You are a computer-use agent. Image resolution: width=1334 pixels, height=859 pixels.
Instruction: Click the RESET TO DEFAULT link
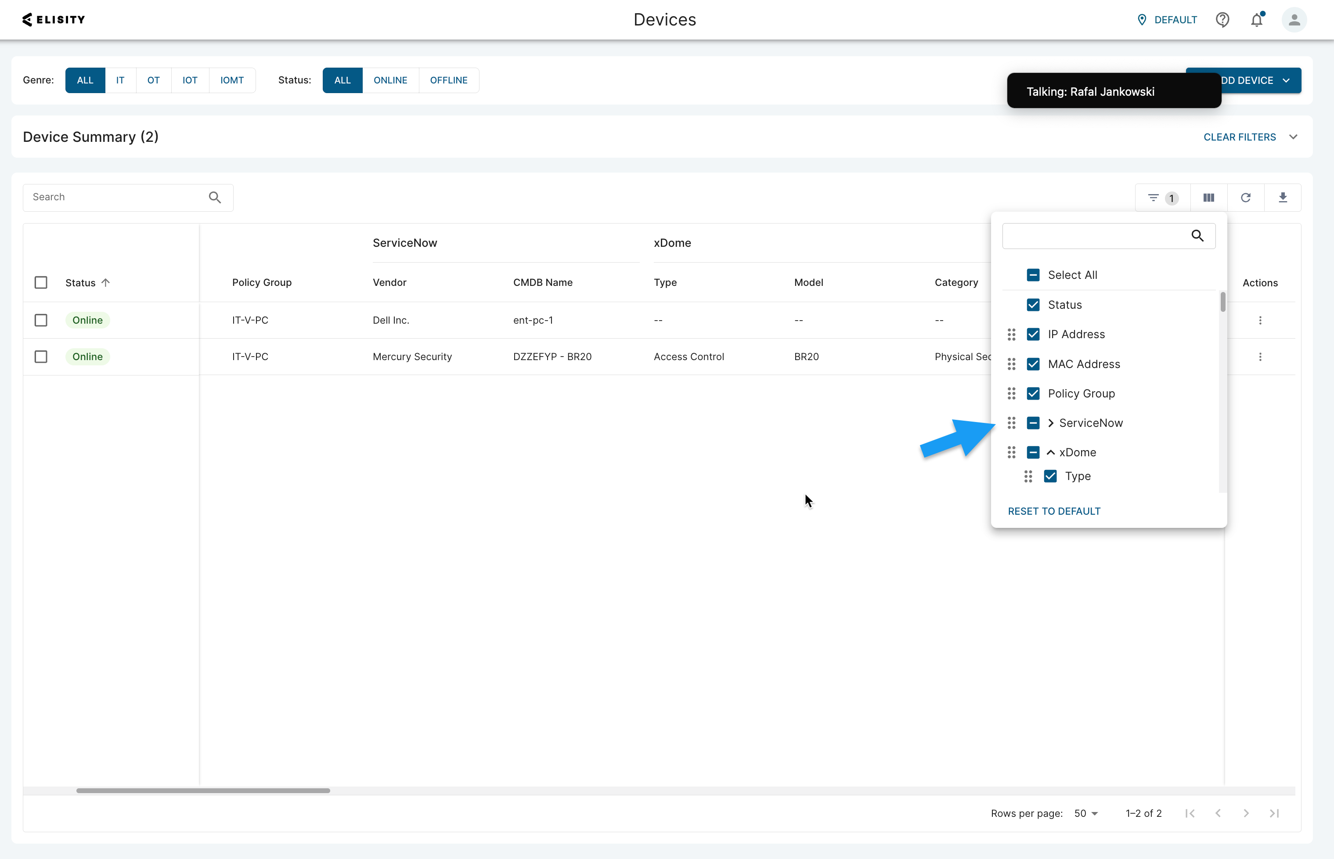coord(1053,510)
